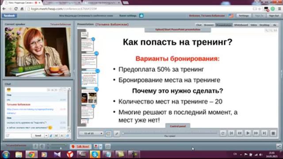283x159 pixels.
Task: Click the fullscreen icon in bottom bar
Action: tap(108, 146)
